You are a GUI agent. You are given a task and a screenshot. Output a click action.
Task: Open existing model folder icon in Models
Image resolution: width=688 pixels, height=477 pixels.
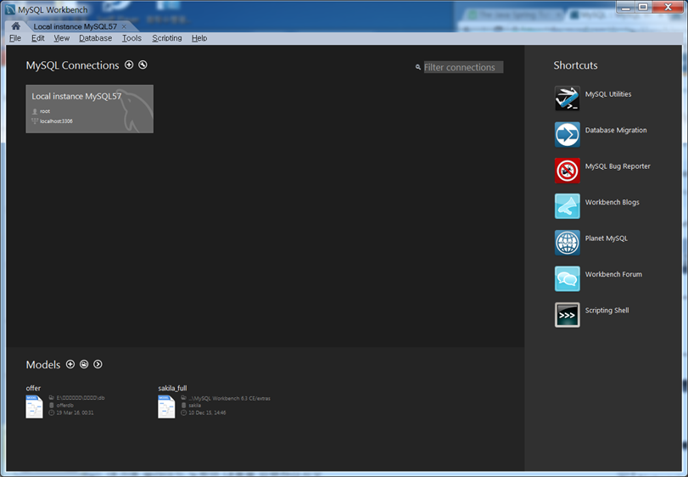[84, 364]
